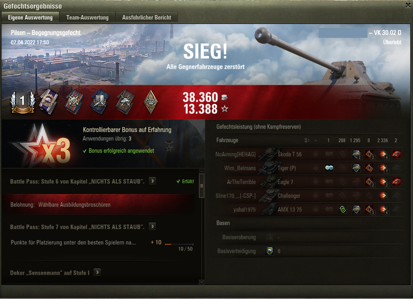Image resolution: width=413 pixels, height=299 pixels.
Task: Select the diamond-shaped knuckle medal
Action: coord(150,102)
